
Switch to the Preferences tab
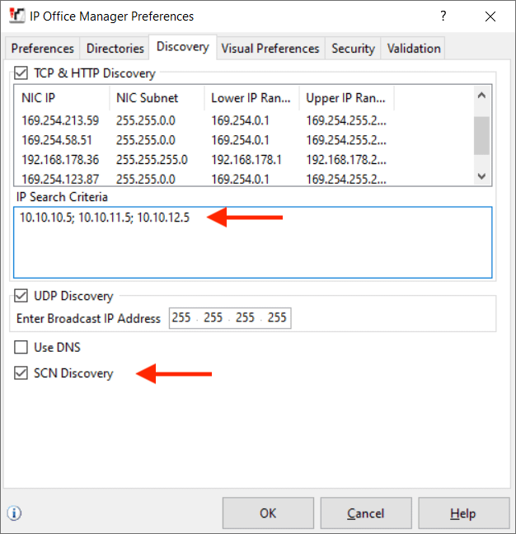click(x=43, y=49)
